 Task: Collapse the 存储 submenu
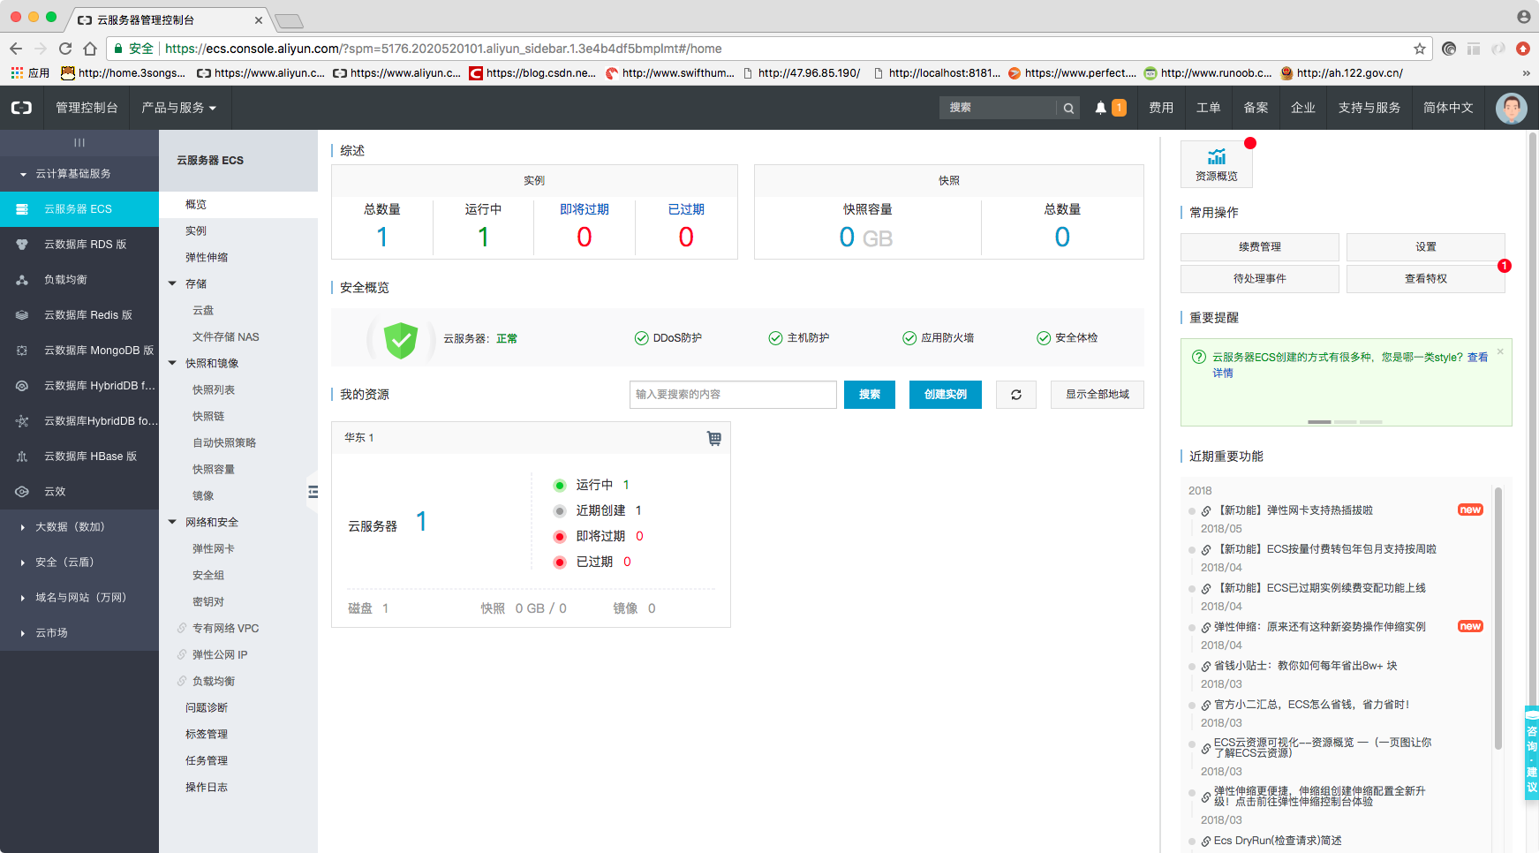pyautogui.click(x=173, y=284)
